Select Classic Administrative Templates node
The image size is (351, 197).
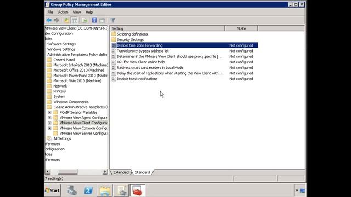(81, 107)
